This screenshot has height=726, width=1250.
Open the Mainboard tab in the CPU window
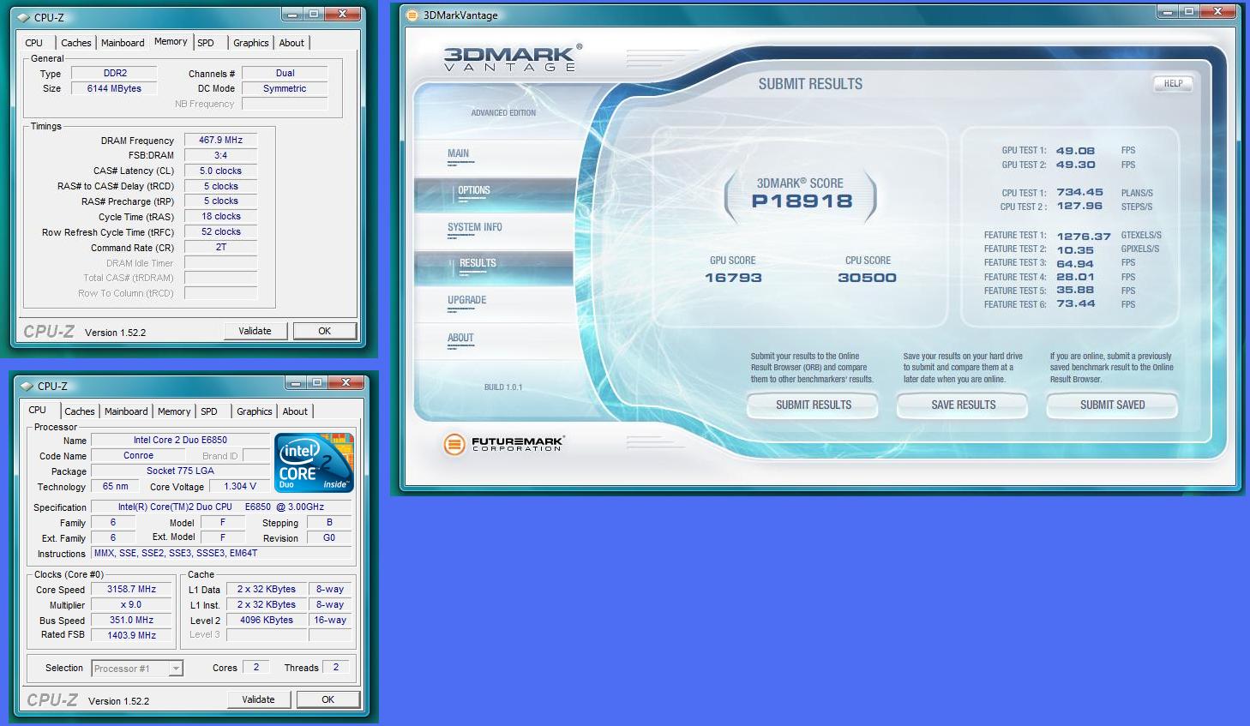(x=126, y=411)
